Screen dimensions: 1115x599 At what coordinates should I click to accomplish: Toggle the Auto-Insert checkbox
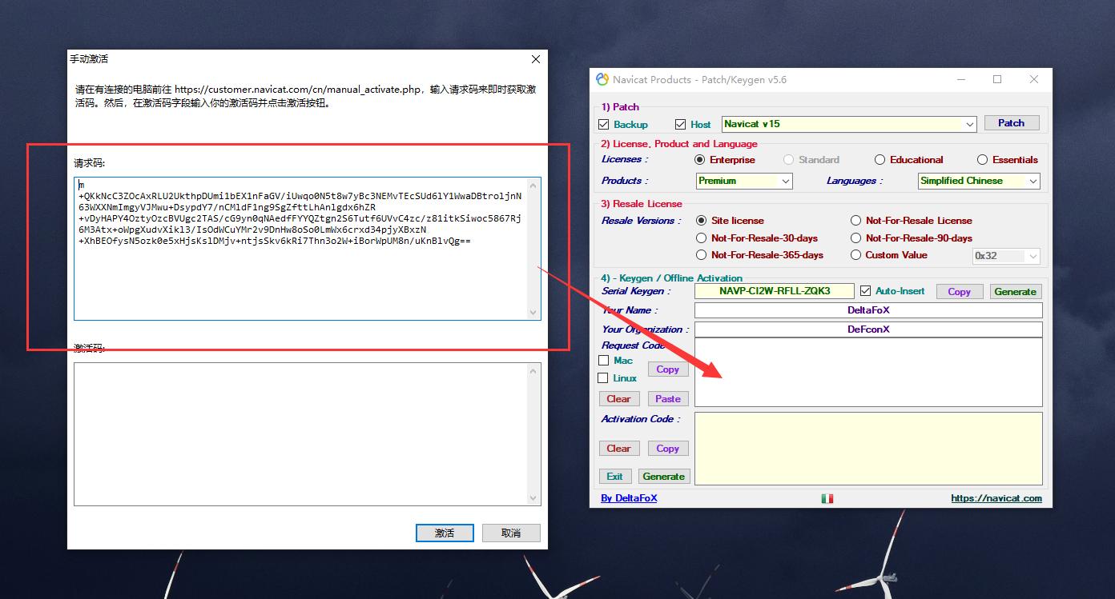[865, 291]
